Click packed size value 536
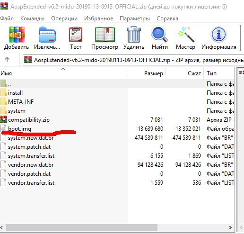Screen dimensions: 244x234 197,183
